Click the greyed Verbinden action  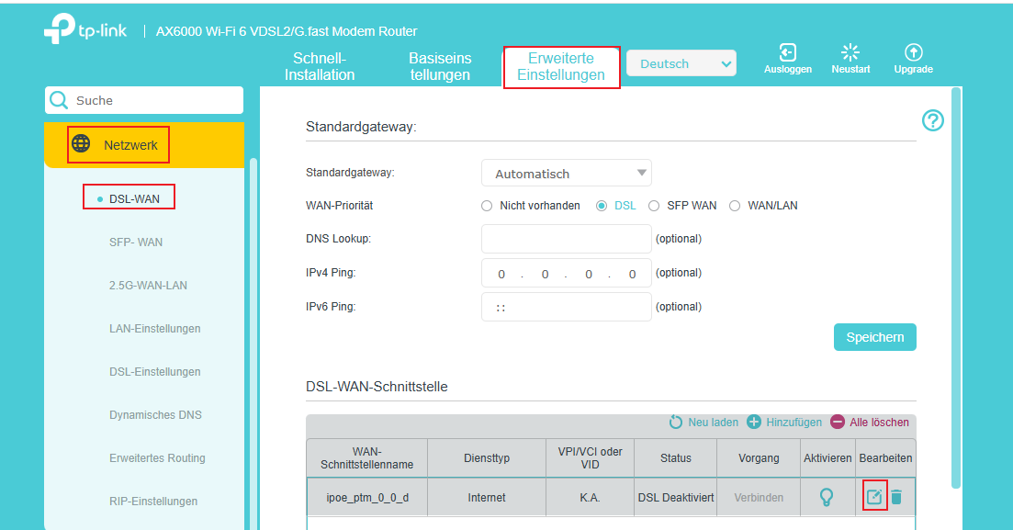click(x=759, y=498)
